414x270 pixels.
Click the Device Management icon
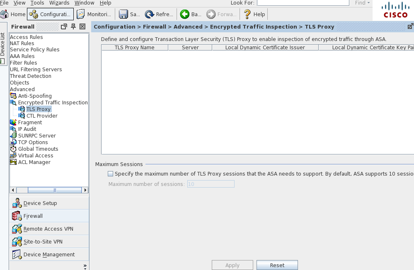[17, 254]
